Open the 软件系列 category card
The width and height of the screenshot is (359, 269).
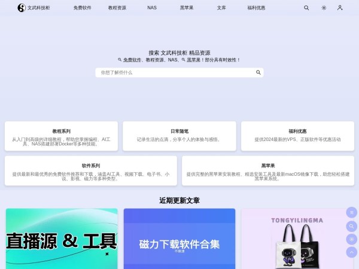tap(91, 170)
